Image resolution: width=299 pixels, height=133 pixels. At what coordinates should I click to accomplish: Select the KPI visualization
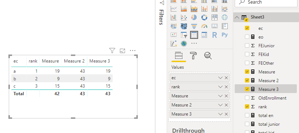coord(174,35)
